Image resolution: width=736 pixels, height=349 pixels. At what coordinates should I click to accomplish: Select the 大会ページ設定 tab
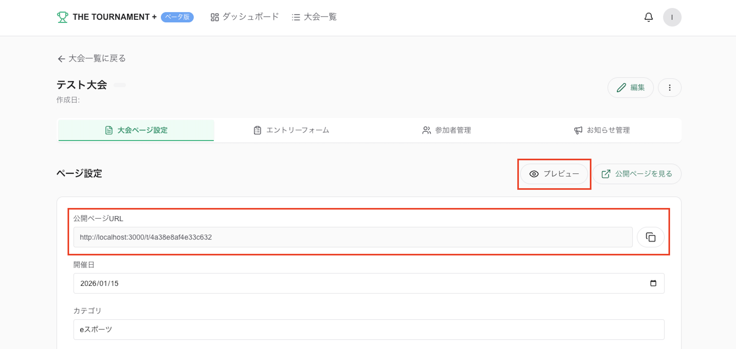click(136, 130)
